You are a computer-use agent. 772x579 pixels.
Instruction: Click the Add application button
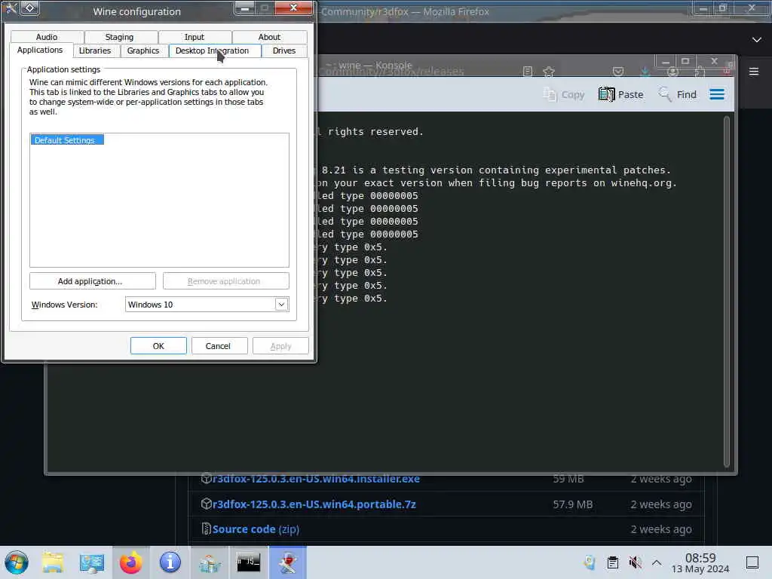93,281
